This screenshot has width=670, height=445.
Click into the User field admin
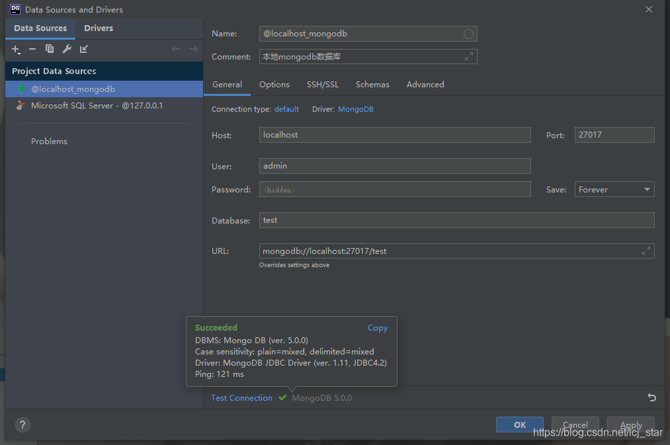pyautogui.click(x=395, y=166)
